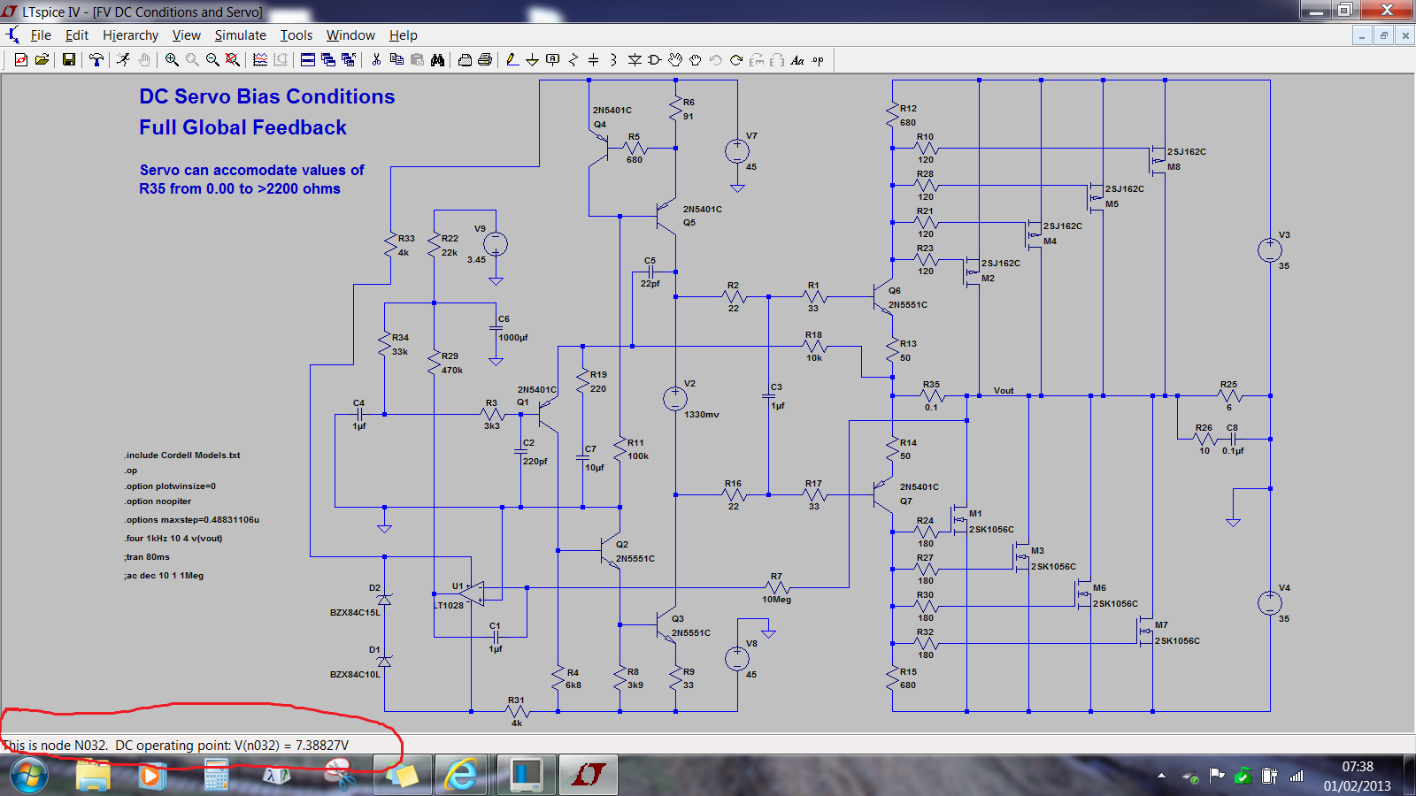Open the Simulate menu
Image resolution: width=1416 pixels, height=796 pixels.
pyautogui.click(x=240, y=35)
